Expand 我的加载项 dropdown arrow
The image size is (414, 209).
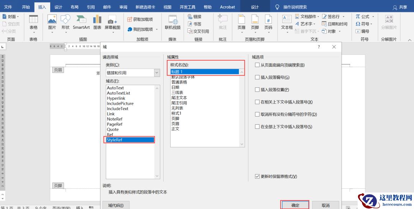(156, 30)
